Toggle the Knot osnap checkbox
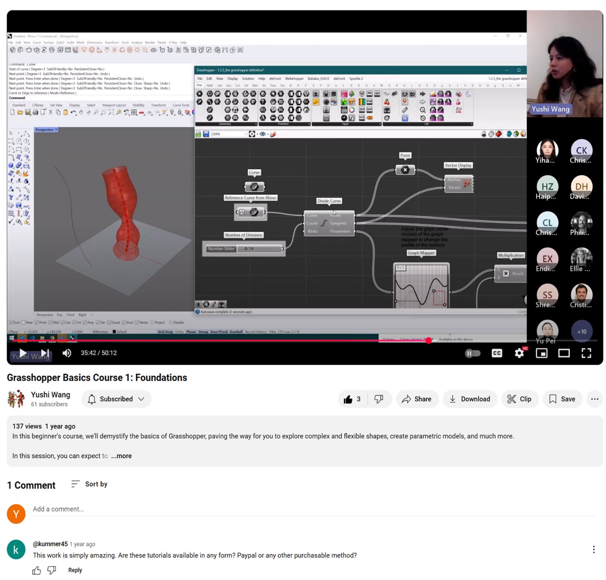The height and width of the screenshot is (580, 606). pyautogui.click(x=124, y=322)
